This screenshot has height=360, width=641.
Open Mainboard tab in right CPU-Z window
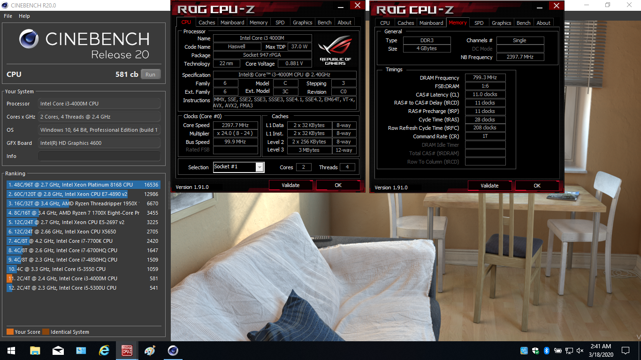(x=432, y=23)
